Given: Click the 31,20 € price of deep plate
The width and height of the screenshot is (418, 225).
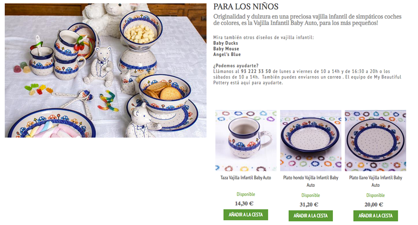Looking at the screenshot, I should tap(309, 204).
